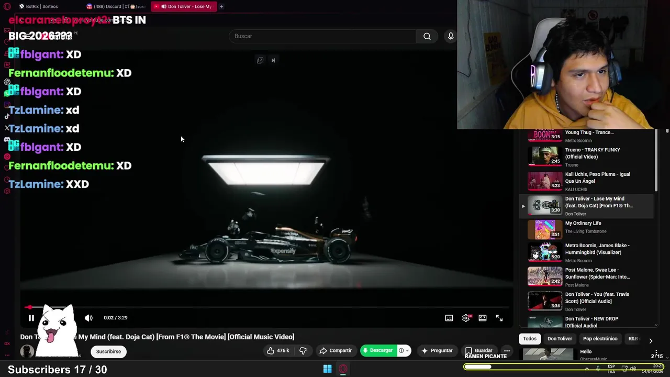Click the search magnifier button
The height and width of the screenshot is (377, 670).
tap(427, 36)
